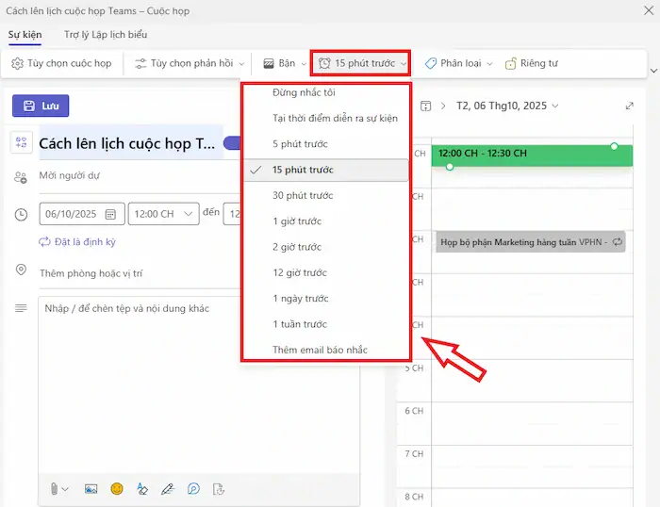Open the Bận status dropdown
The width and height of the screenshot is (660, 507).
(x=284, y=63)
